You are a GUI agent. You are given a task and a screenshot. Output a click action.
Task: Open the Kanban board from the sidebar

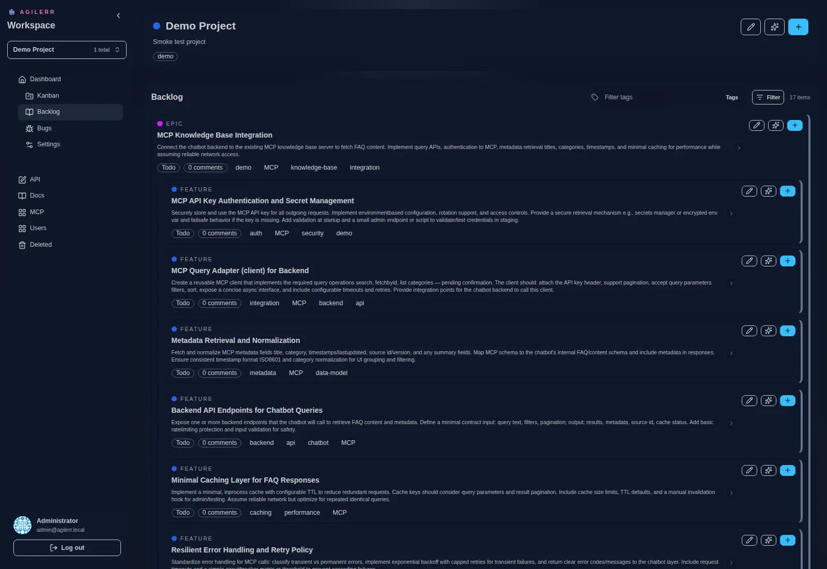[48, 96]
